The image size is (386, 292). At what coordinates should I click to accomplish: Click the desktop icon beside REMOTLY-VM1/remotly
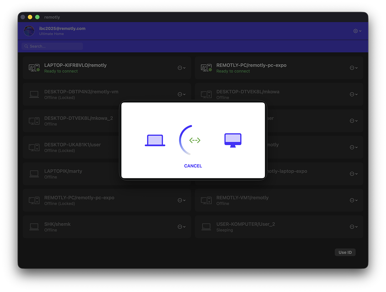pyautogui.click(x=206, y=200)
